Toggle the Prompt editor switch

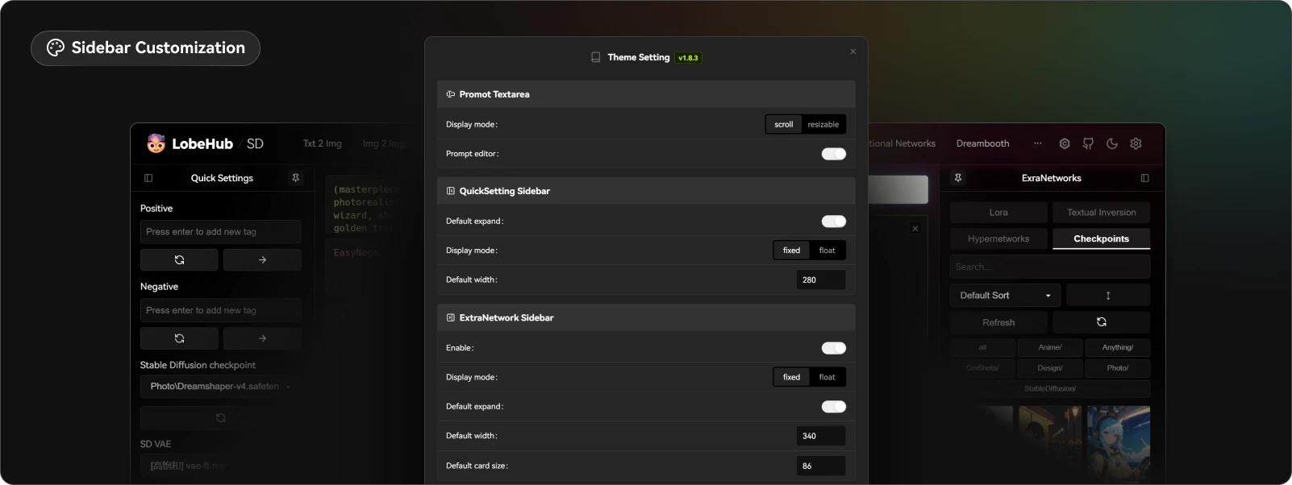click(x=833, y=154)
